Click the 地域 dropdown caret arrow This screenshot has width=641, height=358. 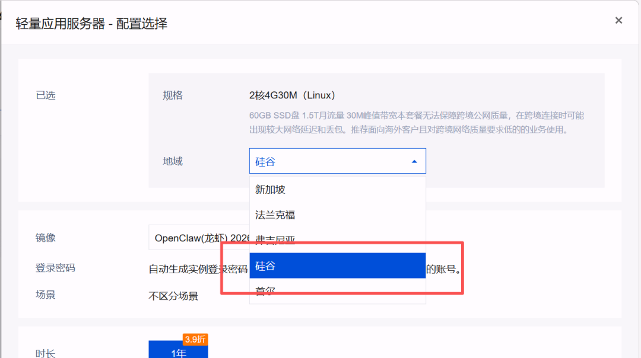[x=414, y=161]
